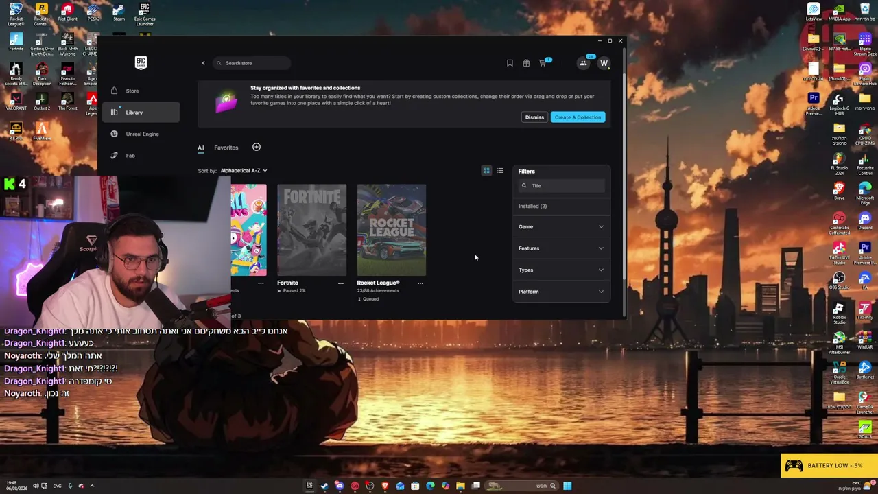Open the OBS Studio desktop shortcut
The width and height of the screenshot is (878, 494).
point(839,281)
